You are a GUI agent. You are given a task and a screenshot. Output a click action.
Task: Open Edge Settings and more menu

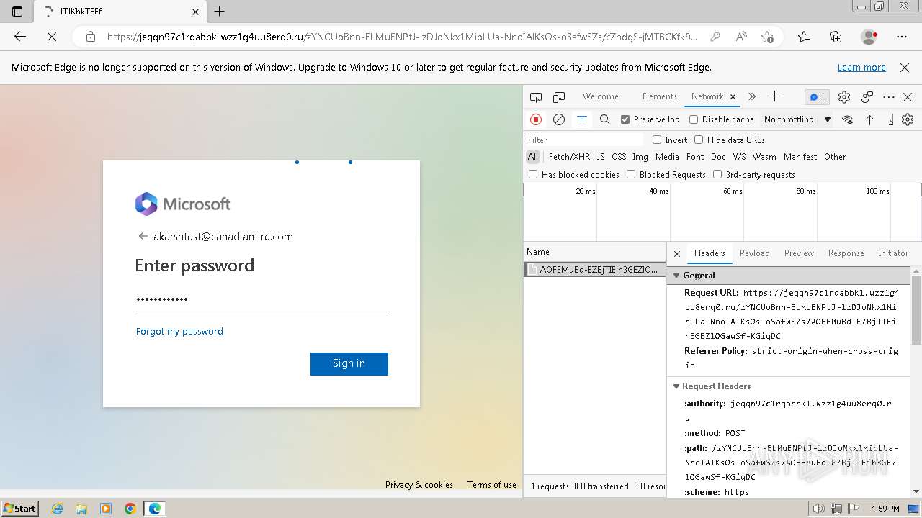tap(902, 37)
